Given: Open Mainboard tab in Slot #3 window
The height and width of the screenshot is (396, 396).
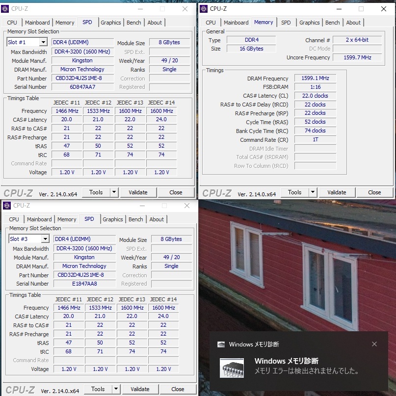Looking at the screenshot, I should [39, 219].
